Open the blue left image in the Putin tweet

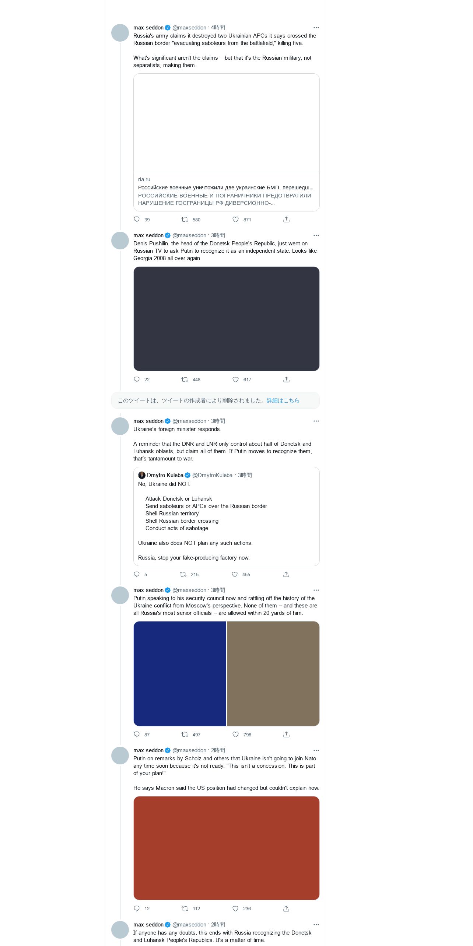point(180,674)
